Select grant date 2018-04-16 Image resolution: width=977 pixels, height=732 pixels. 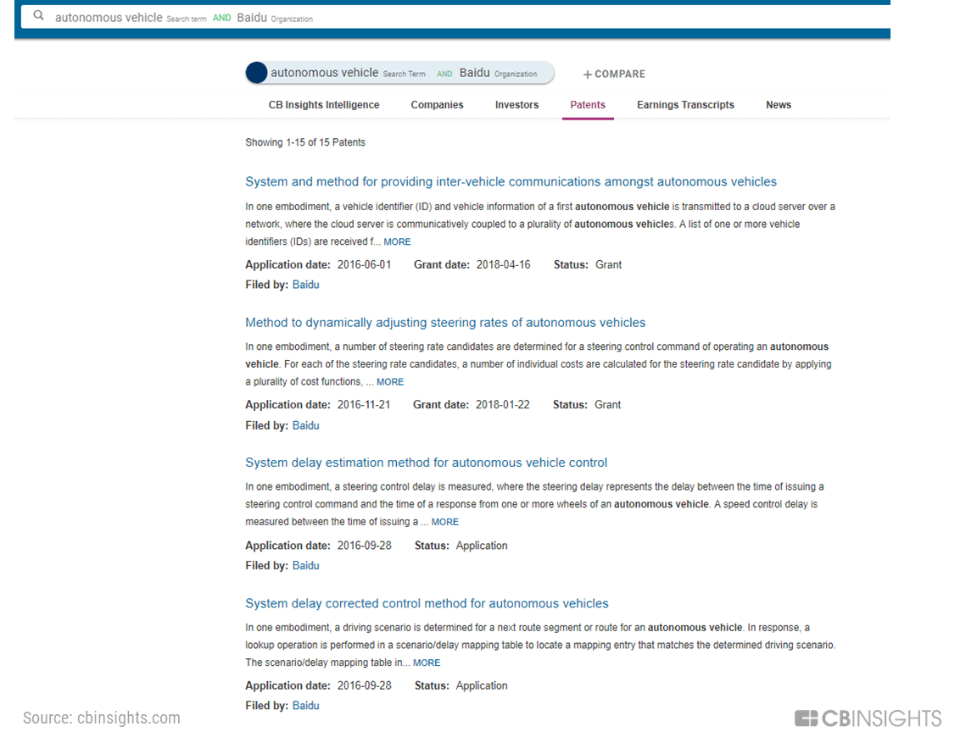tap(504, 264)
